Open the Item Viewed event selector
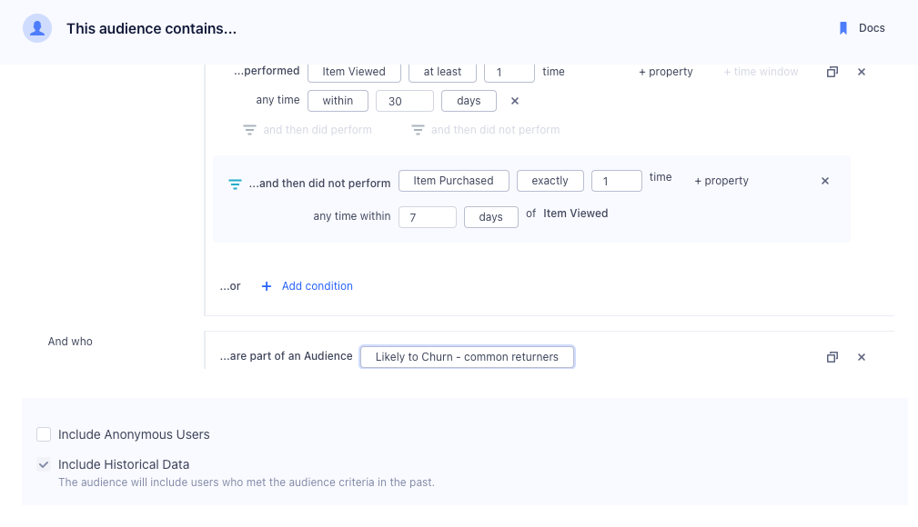The height and width of the screenshot is (527, 918). coord(354,71)
